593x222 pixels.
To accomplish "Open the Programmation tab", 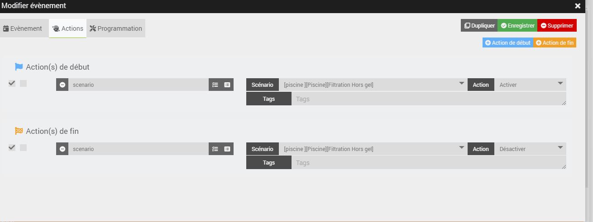I will click(116, 28).
